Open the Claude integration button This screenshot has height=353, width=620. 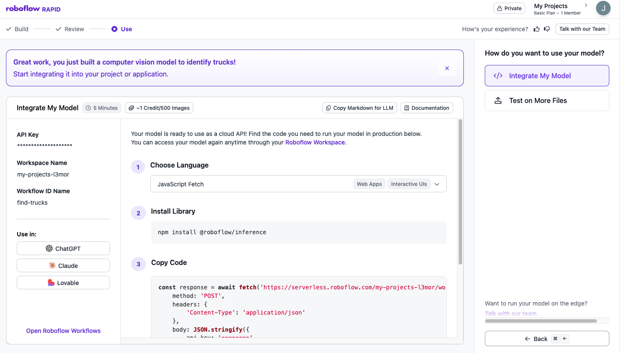coord(63,266)
